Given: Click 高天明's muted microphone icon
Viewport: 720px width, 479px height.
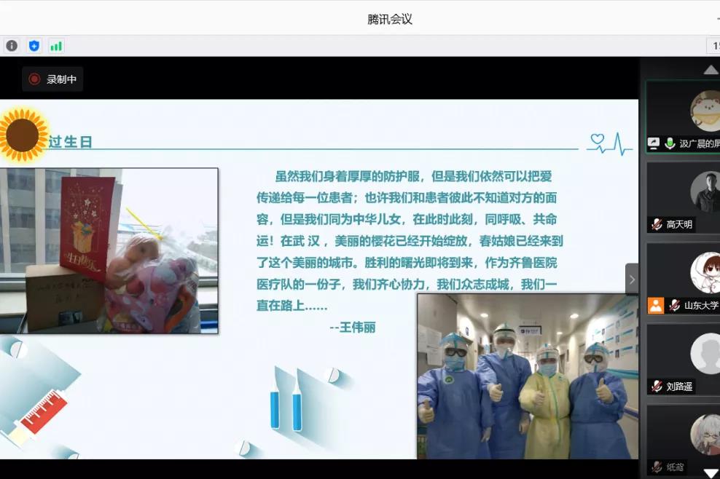Looking at the screenshot, I should [657, 225].
